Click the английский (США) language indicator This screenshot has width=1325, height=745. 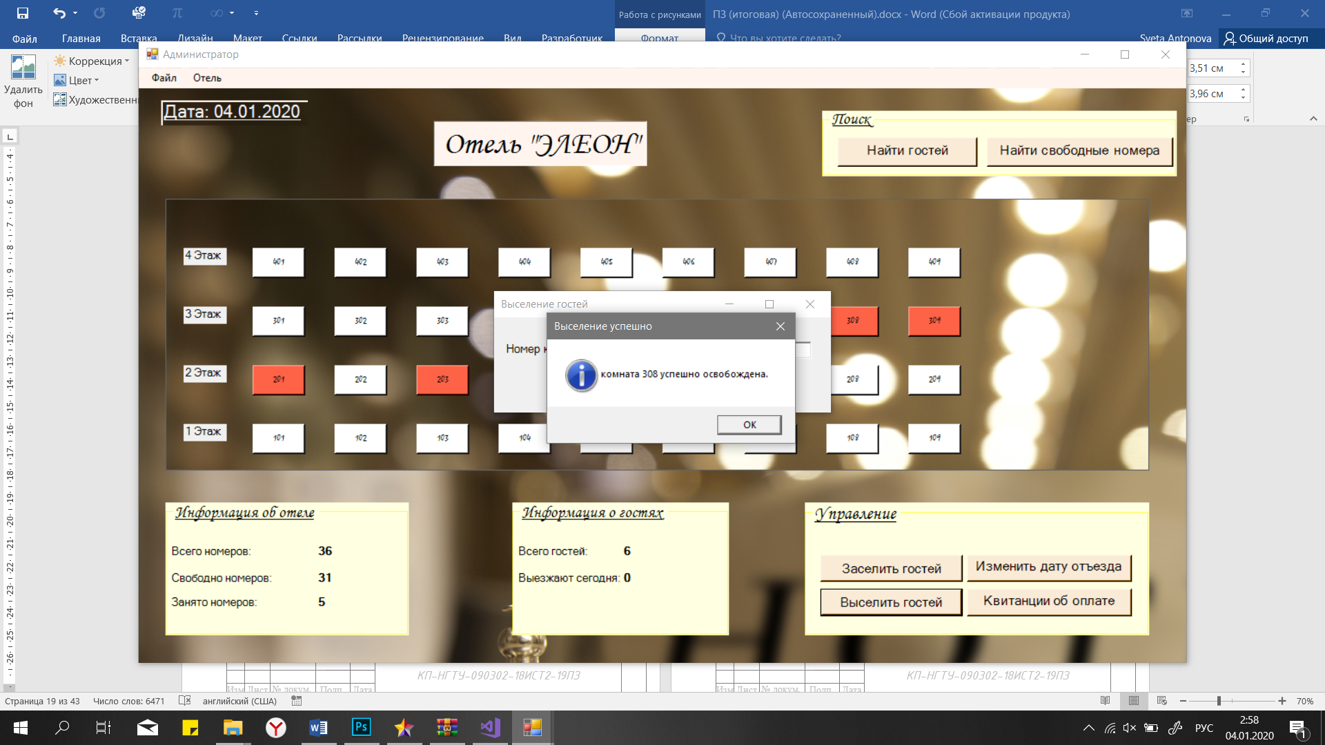coord(239,701)
